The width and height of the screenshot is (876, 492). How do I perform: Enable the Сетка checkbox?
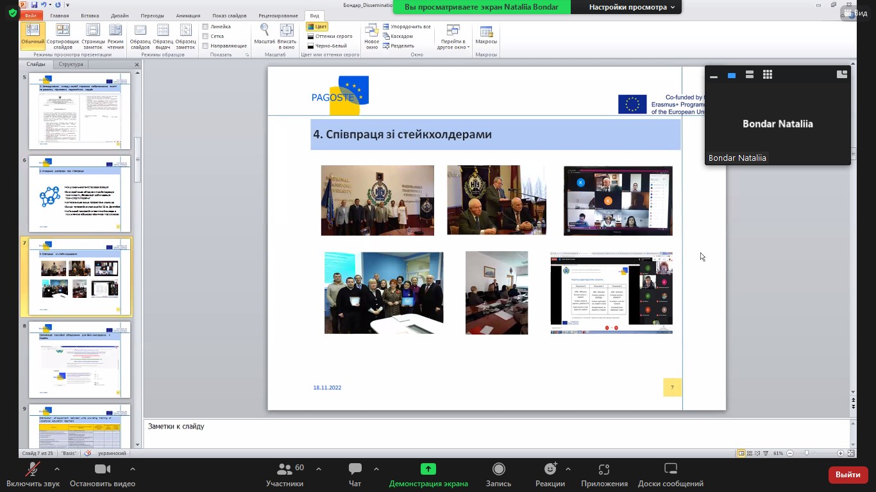[x=205, y=37]
